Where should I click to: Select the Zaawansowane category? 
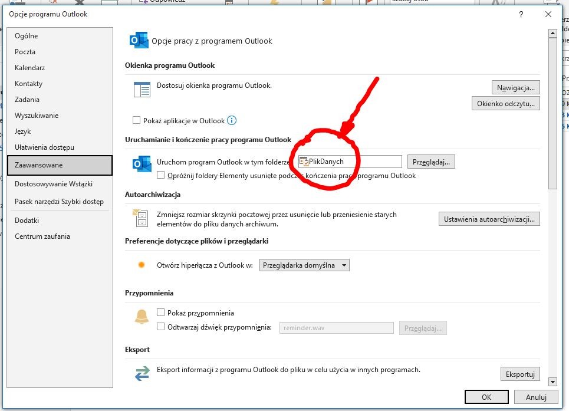(x=60, y=166)
